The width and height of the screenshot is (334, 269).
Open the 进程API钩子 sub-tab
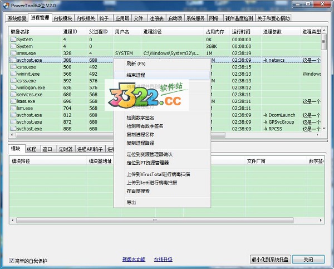point(90,149)
